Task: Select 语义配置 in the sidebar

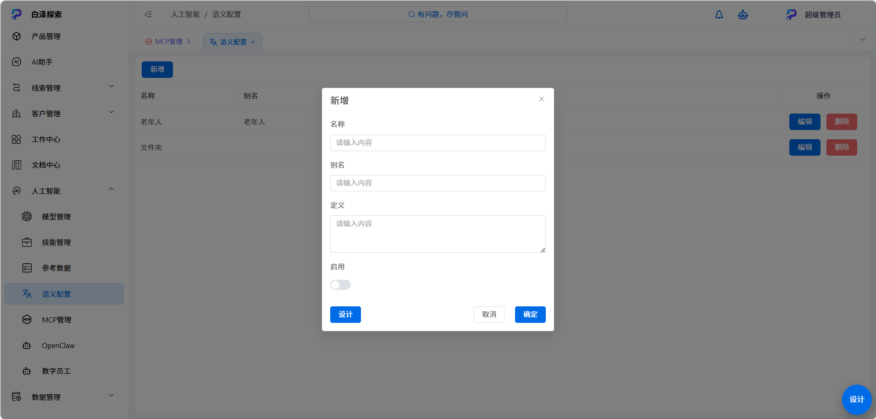Action: 64,294
